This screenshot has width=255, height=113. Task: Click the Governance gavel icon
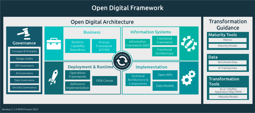point(24,34)
